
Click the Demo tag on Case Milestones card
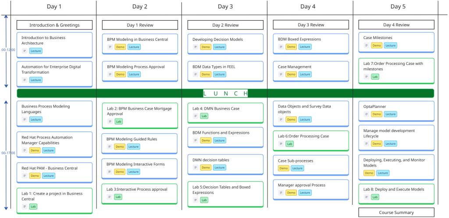point(377,45)
